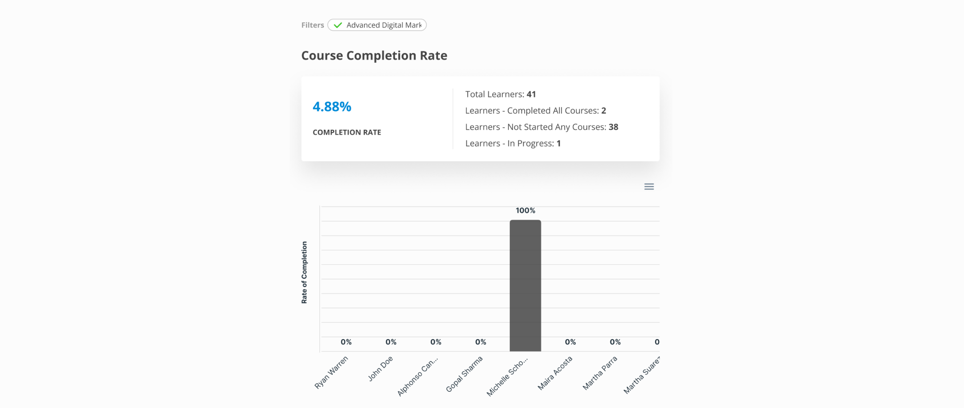Open the Advanced Digital Mark filter dropdown
Viewport: 964px width, 408px height.
(x=383, y=25)
